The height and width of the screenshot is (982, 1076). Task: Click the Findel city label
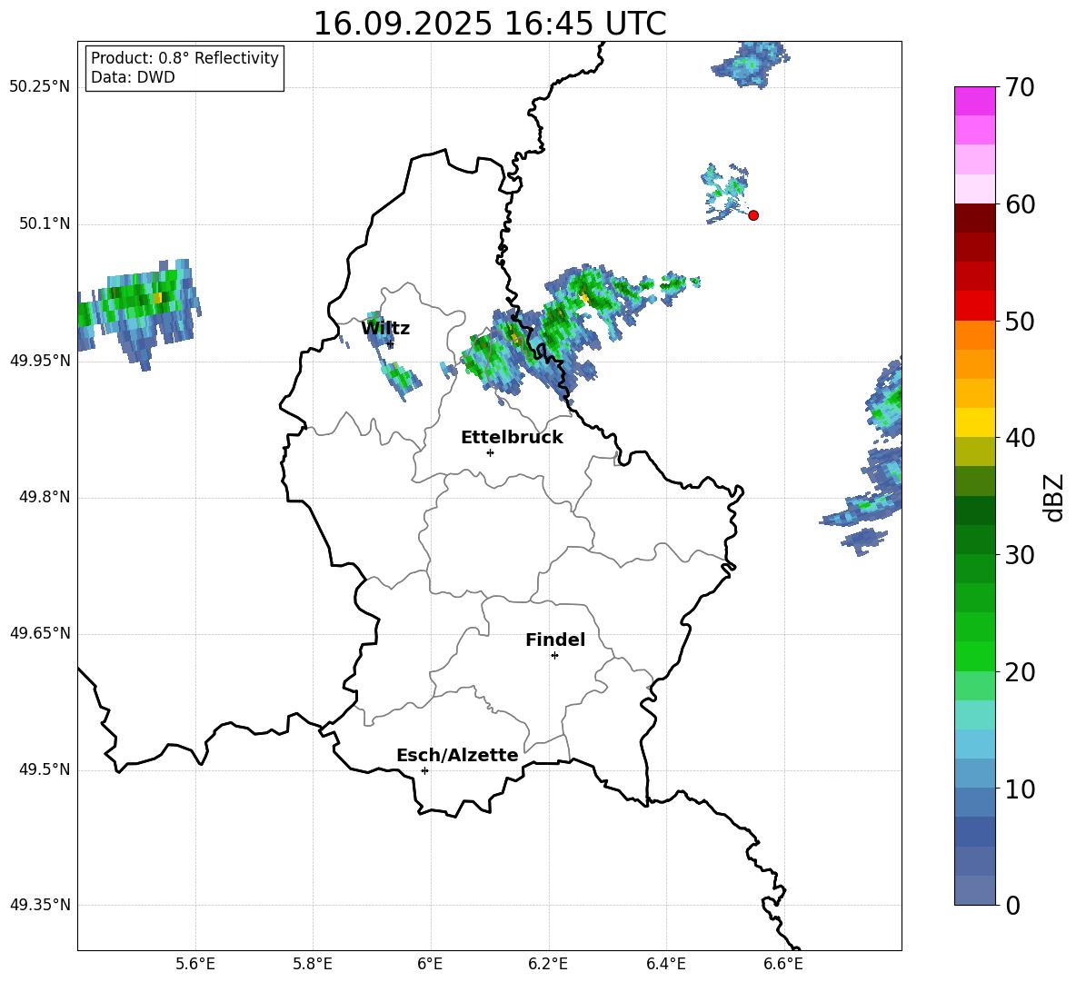click(x=555, y=640)
